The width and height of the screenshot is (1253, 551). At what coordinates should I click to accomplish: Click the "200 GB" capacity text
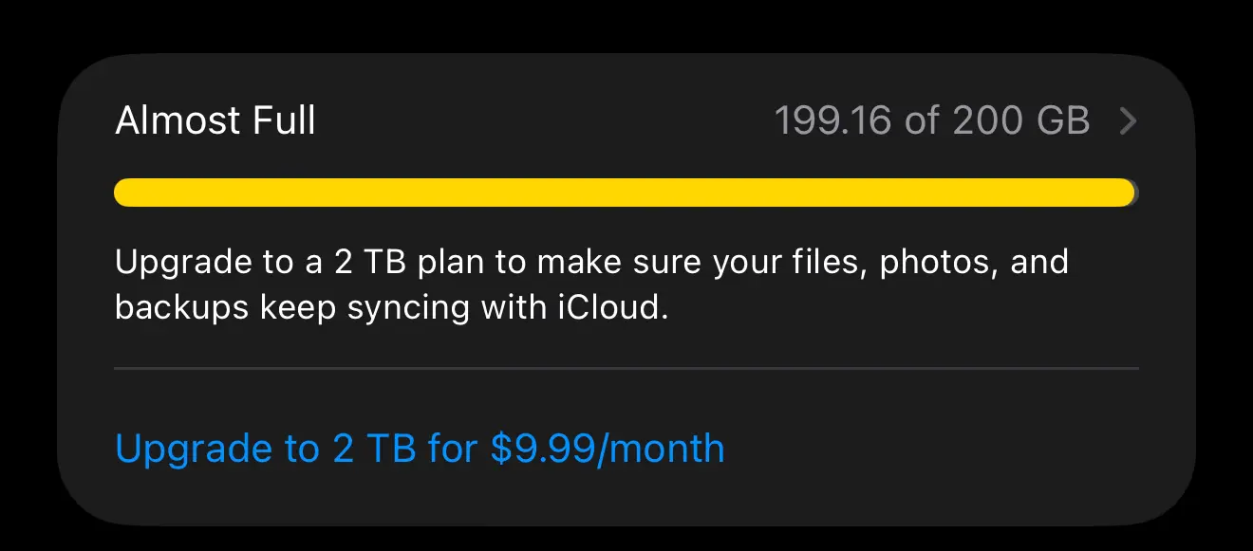pyautogui.click(x=1020, y=121)
